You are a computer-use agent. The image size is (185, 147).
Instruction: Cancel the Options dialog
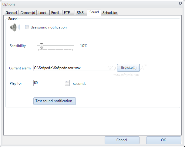click(x=122, y=140)
